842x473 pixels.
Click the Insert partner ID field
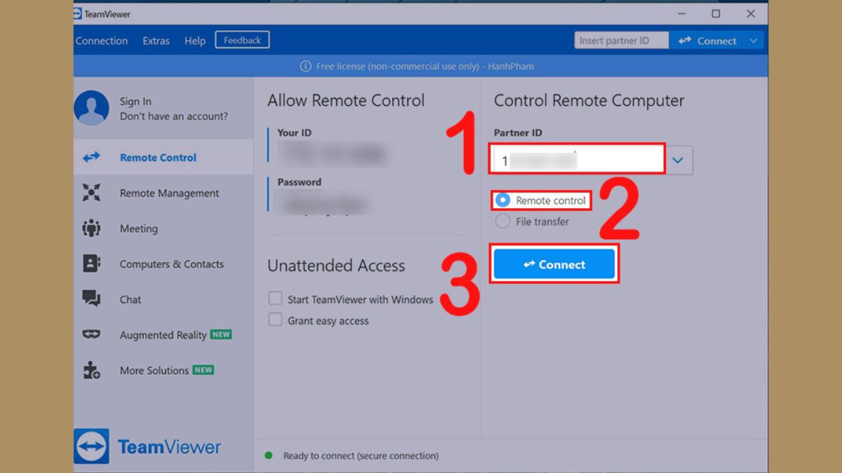point(622,41)
